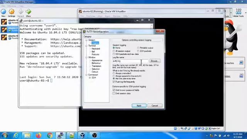This screenshot has width=247, height=139.
Task: Select SSH packets radio option
Action: click(138, 51)
